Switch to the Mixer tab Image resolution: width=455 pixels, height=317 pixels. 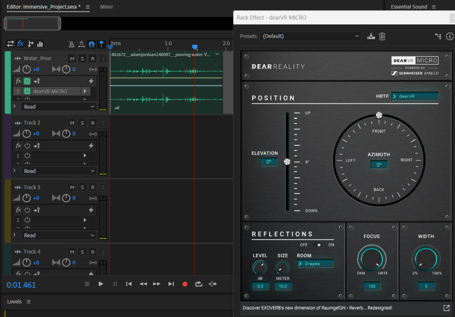[x=107, y=7]
